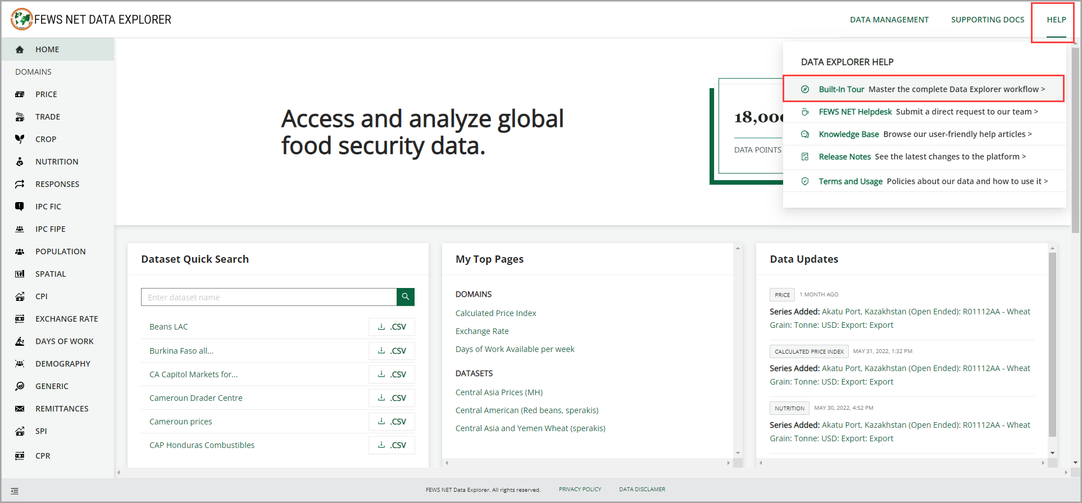Open the Price domain icon in sidebar
The image size is (1082, 503).
tap(20, 94)
